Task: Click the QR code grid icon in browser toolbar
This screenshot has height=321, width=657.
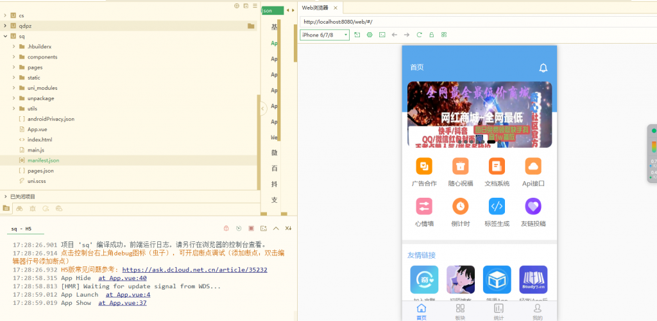Action: 444,35
